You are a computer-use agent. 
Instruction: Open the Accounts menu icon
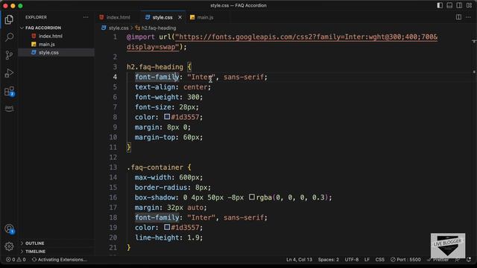9,229
